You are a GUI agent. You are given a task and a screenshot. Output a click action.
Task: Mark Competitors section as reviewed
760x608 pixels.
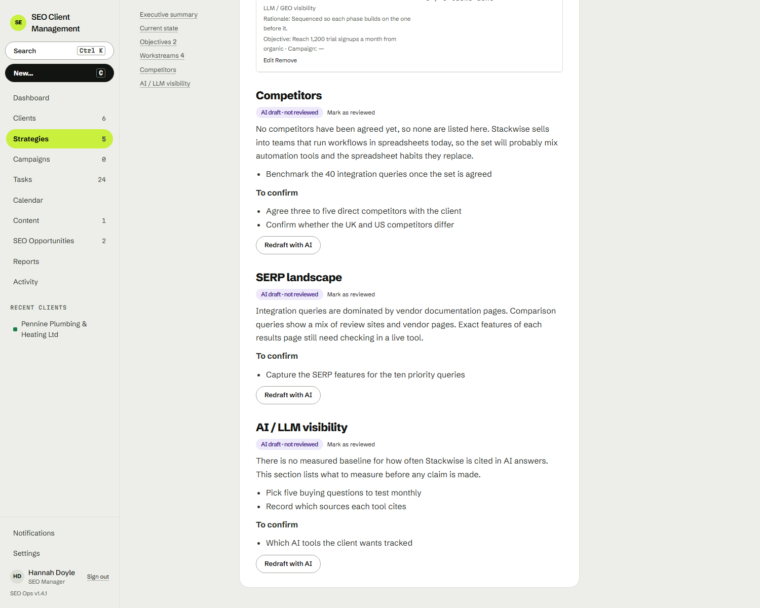tap(351, 112)
